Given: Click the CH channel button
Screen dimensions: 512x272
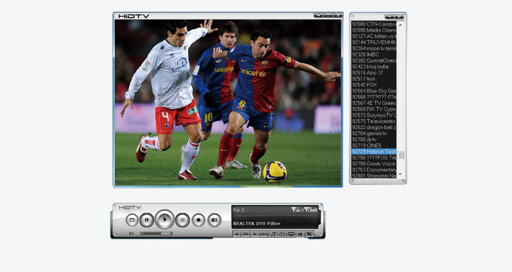Looking at the screenshot, I should (x=245, y=234).
